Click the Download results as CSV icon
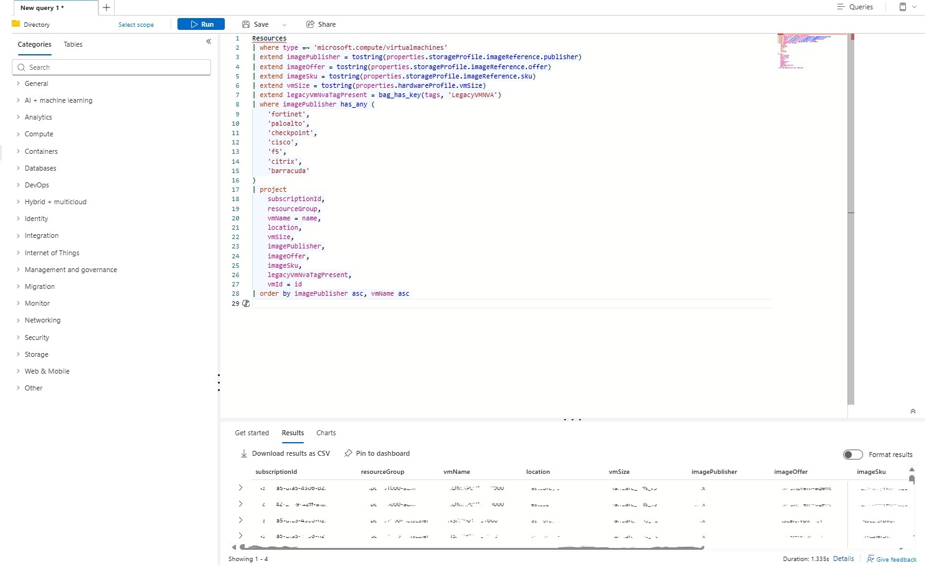The width and height of the screenshot is (929, 566). pyautogui.click(x=244, y=453)
